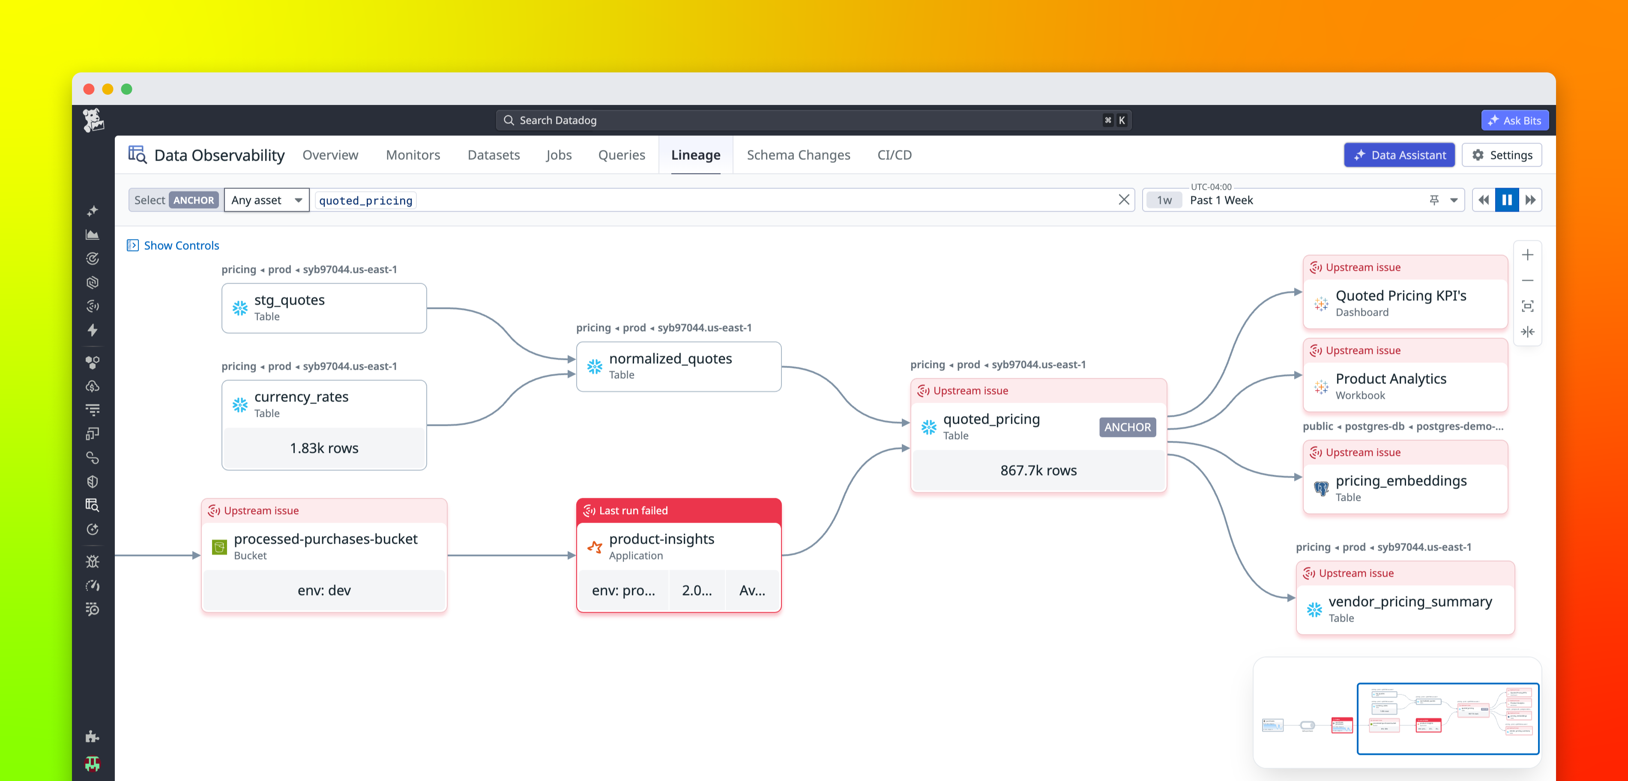
Task: Click Upstream issue label on pricing_embeddings
Action: pyautogui.click(x=1362, y=452)
